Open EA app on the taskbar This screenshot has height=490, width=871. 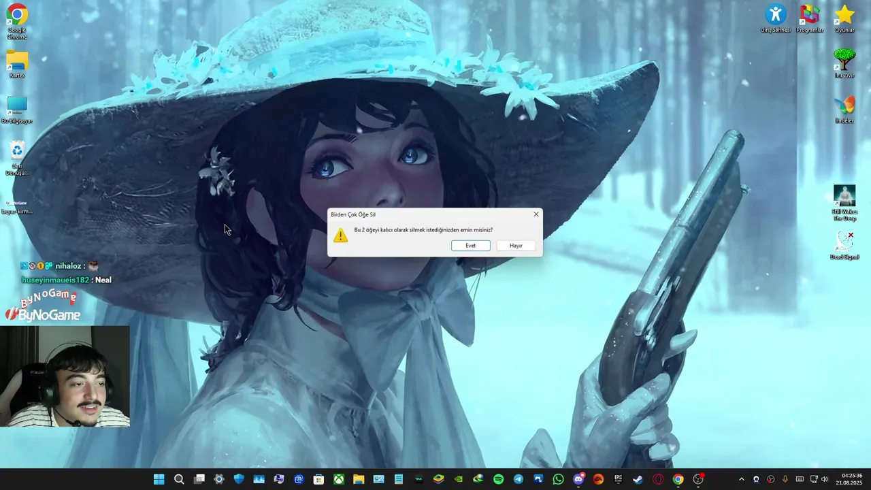click(x=598, y=479)
